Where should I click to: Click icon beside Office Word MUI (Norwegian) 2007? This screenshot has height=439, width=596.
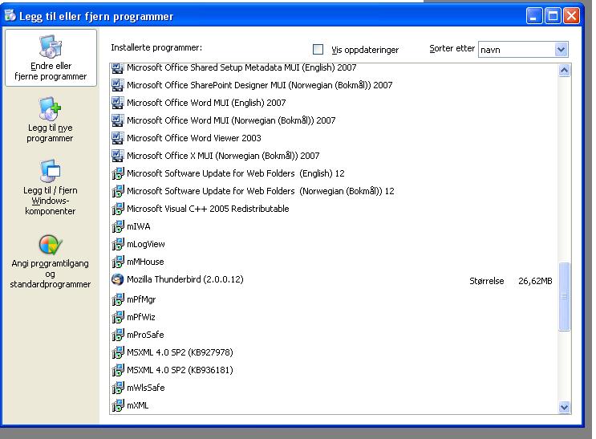pos(117,120)
